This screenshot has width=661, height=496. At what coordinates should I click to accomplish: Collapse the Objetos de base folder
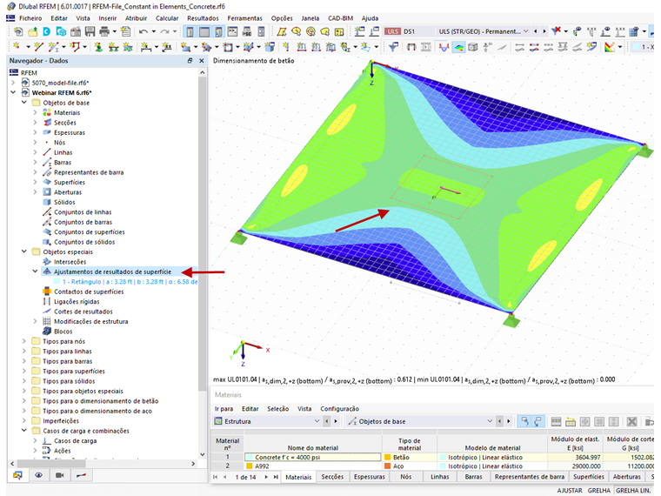pyautogui.click(x=24, y=103)
